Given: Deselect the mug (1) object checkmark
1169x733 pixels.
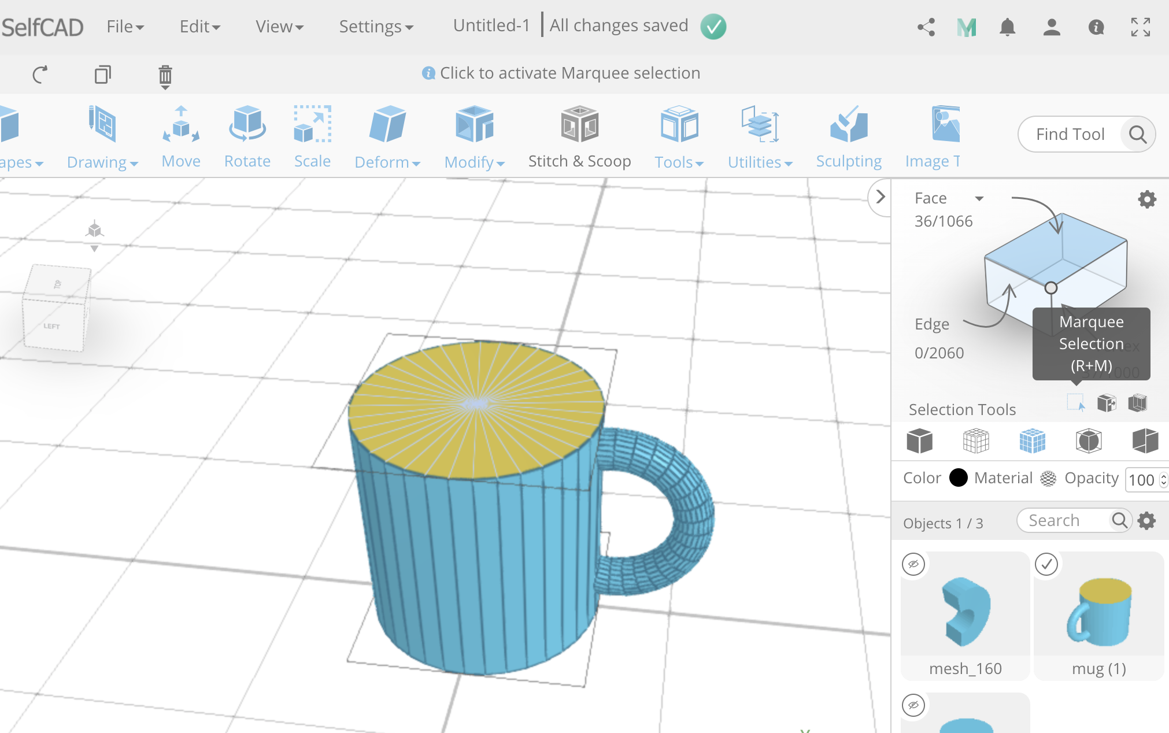Looking at the screenshot, I should point(1048,565).
